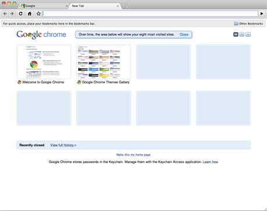Click the favicon on the Google tab

23,6
